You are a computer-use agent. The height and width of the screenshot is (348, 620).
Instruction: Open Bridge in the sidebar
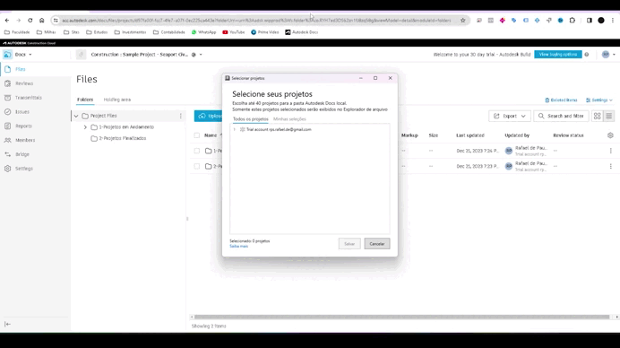click(x=22, y=154)
